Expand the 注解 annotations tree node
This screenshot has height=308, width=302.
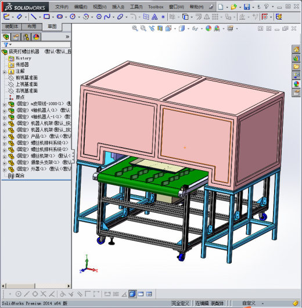(4, 72)
